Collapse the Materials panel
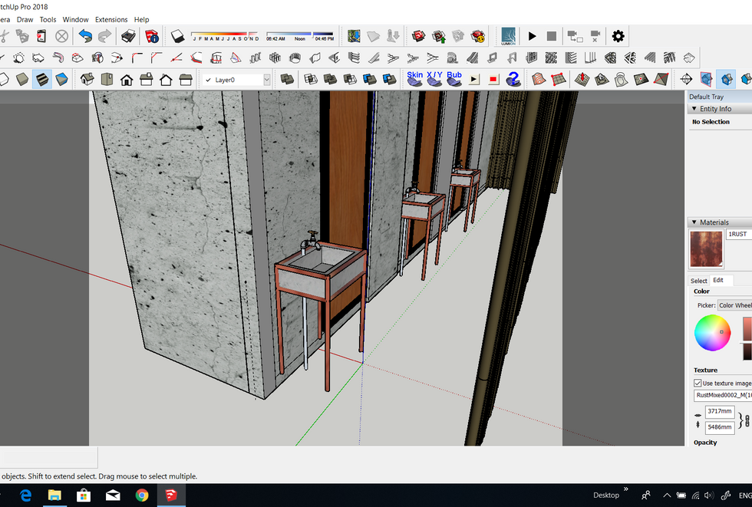This screenshot has height=507, width=752. coord(694,222)
